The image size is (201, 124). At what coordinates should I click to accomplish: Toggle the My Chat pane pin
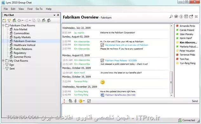[x=58, y=15]
